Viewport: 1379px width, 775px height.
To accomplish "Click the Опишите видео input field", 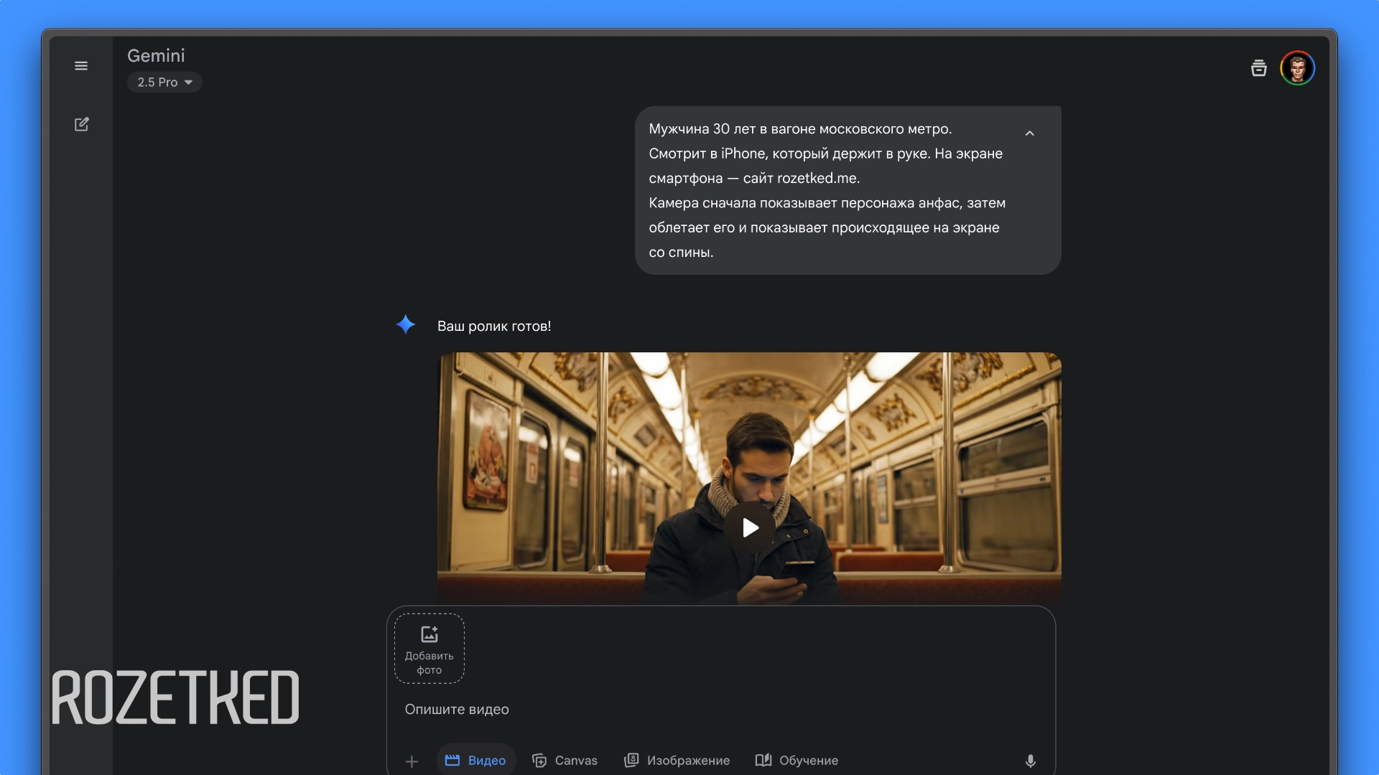I will (457, 709).
